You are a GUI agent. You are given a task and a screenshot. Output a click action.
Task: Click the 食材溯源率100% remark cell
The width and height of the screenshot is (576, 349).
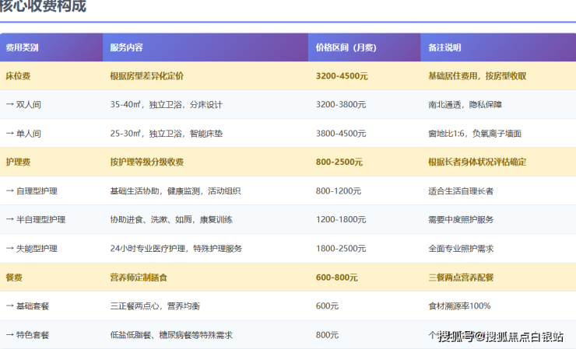tap(459, 306)
